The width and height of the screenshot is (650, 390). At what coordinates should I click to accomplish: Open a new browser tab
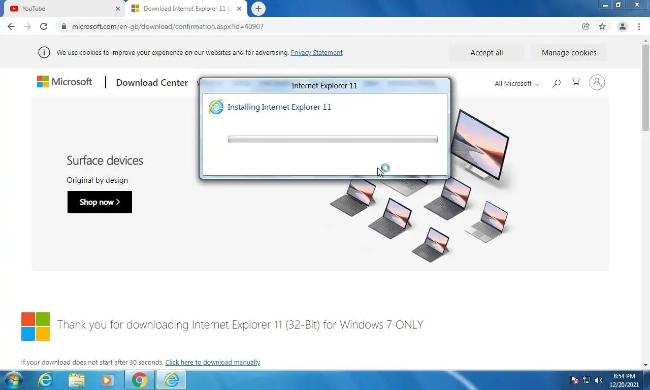click(258, 9)
